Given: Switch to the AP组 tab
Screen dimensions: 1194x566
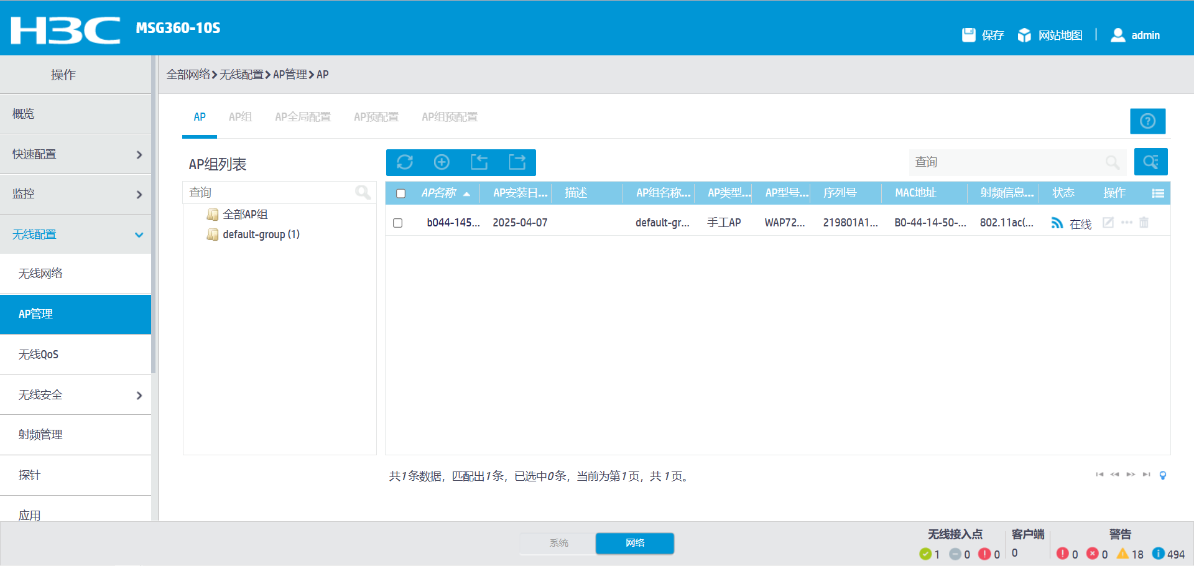Looking at the screenshot, I should [240, 117].
